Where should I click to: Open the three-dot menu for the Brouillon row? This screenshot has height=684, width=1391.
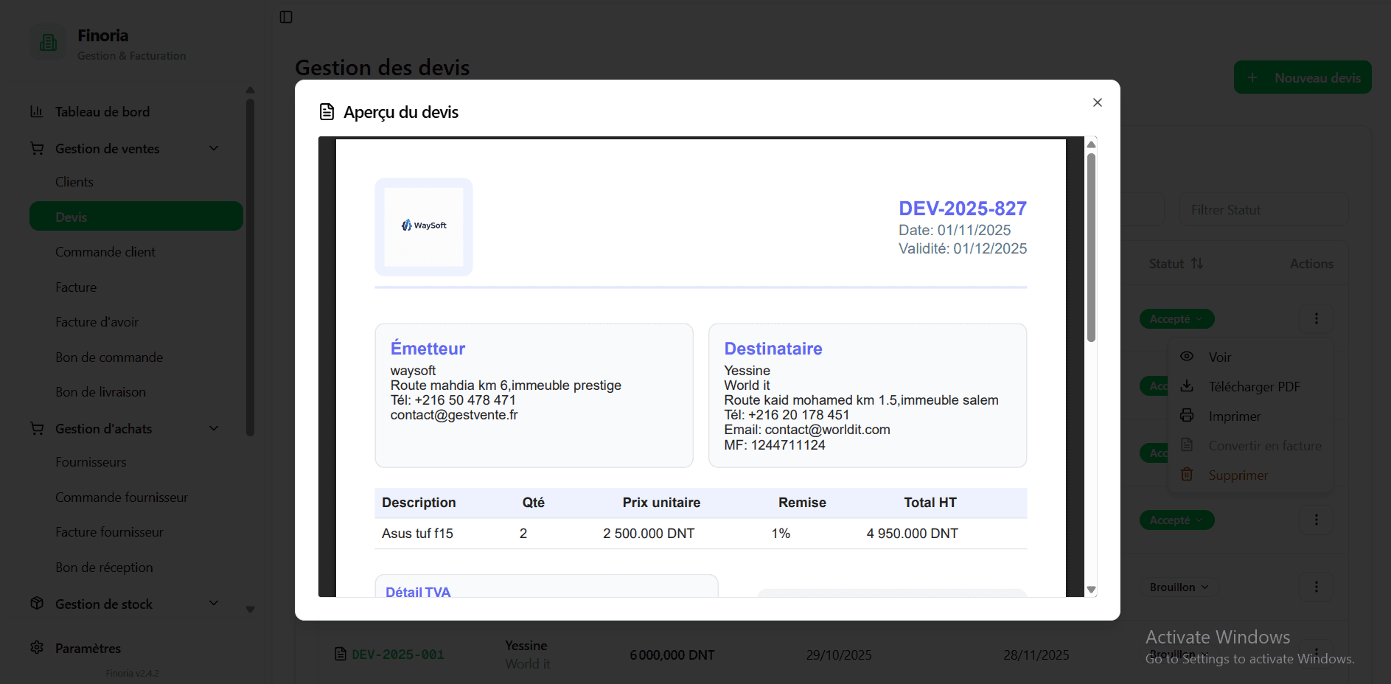point(1317,587)
